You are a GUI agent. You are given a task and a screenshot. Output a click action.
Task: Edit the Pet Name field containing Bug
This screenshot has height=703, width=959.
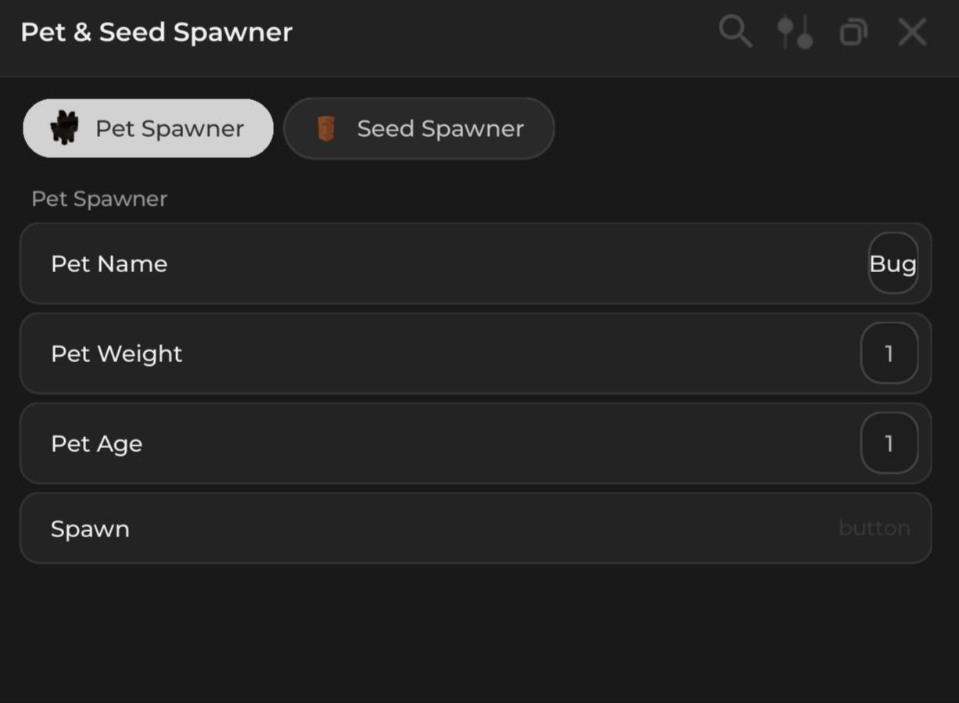coord(893,264)
